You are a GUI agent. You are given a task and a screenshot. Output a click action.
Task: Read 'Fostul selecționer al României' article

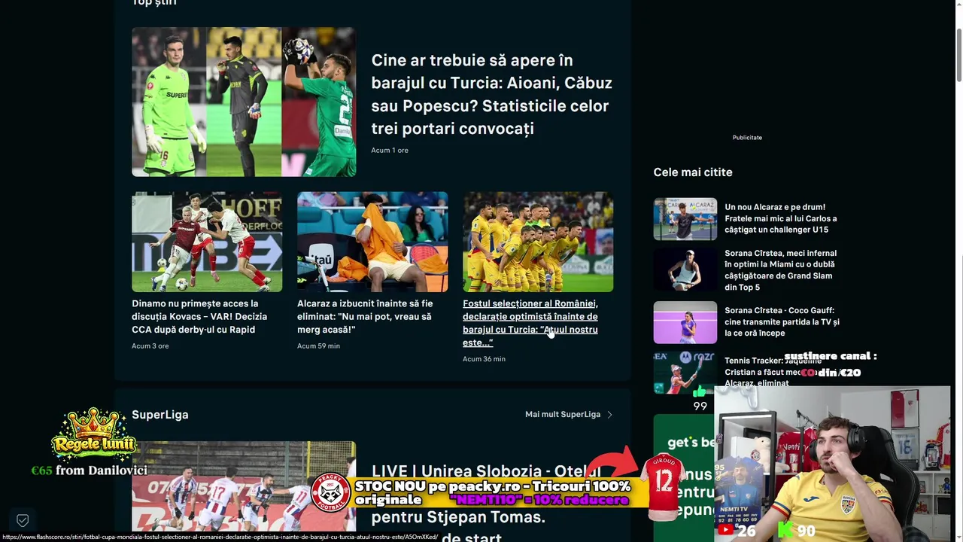[x=530, y=323]
